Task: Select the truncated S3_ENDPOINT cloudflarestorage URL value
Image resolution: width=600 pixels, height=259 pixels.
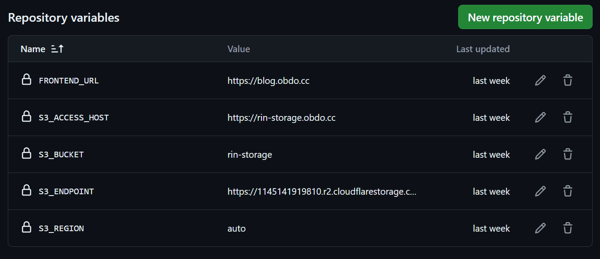Action: tap(322, 192)
